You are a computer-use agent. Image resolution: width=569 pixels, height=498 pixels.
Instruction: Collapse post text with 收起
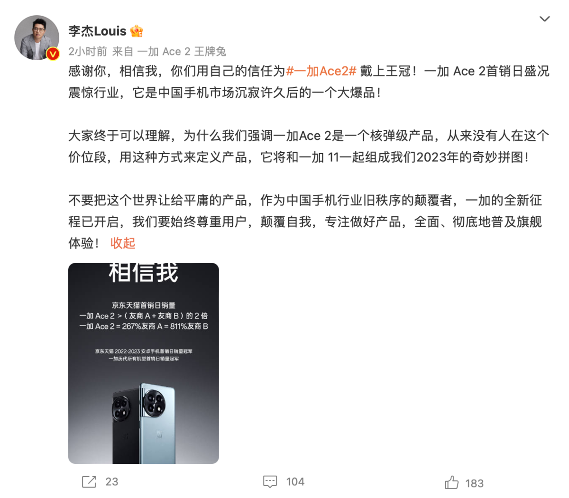click(123, 243)
